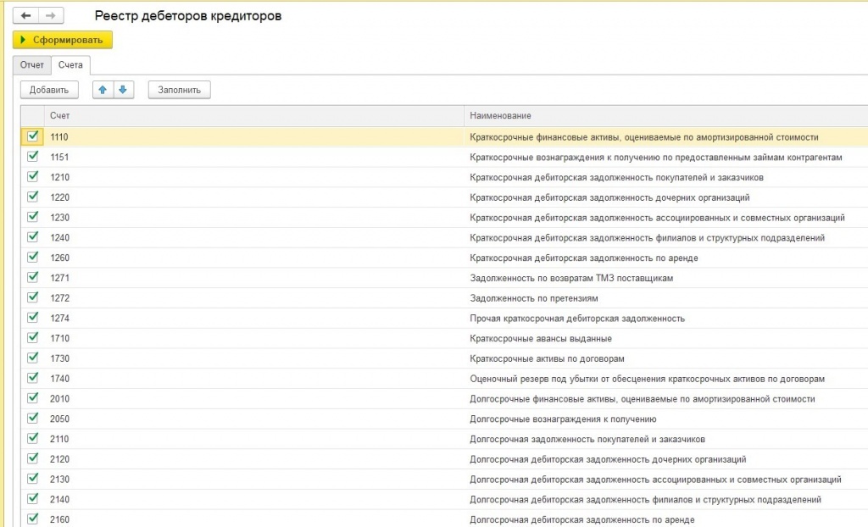This screenshot has width=868, height=527.
Task: Select the account 1151 cell
Action: click(x=60, y=157)
